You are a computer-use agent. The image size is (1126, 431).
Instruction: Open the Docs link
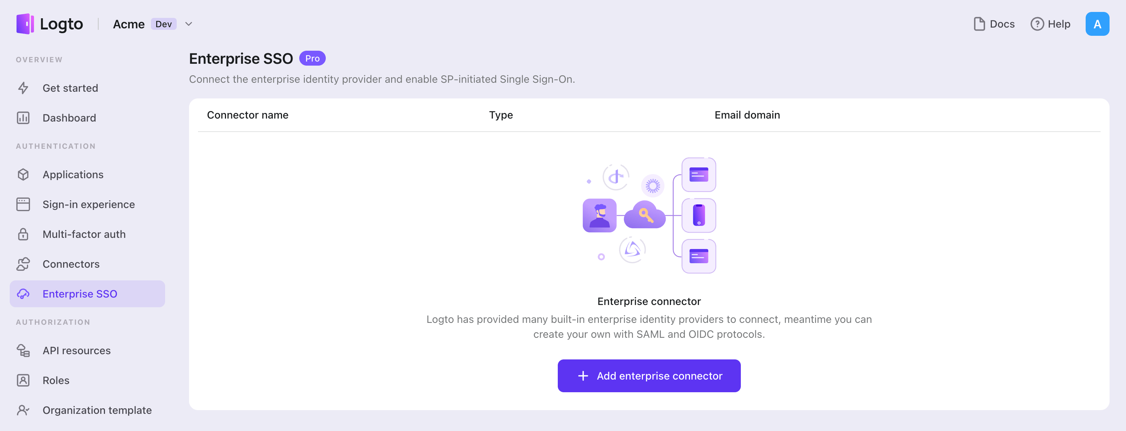994,24
